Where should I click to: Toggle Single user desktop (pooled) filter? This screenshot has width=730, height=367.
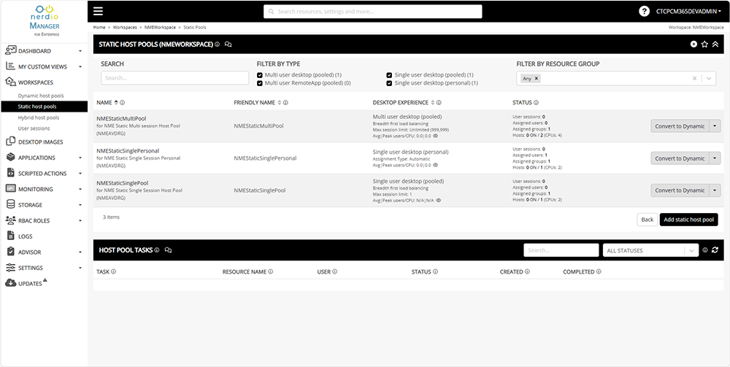pos(389,75)
